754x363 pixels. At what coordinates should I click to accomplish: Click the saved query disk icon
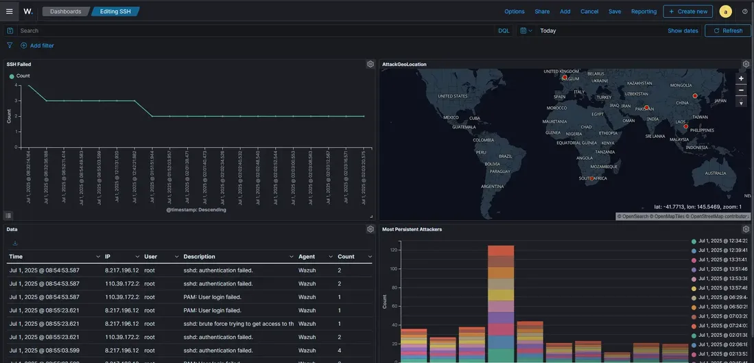pyautogui.click(x=10, y=31)
